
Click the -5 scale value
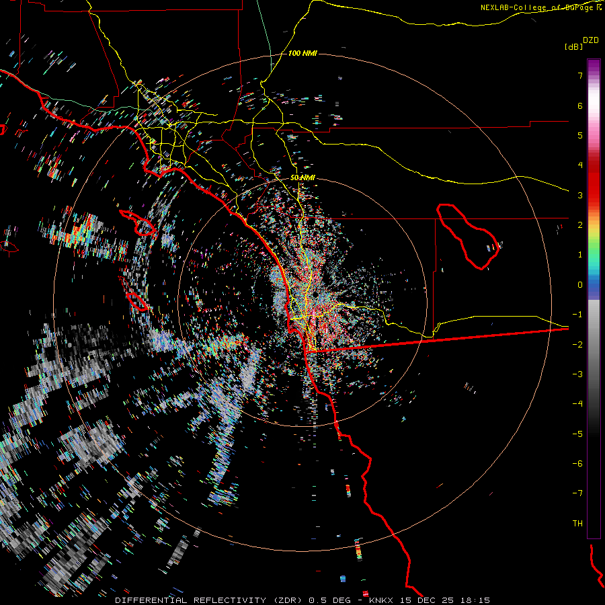click(577, 434)
